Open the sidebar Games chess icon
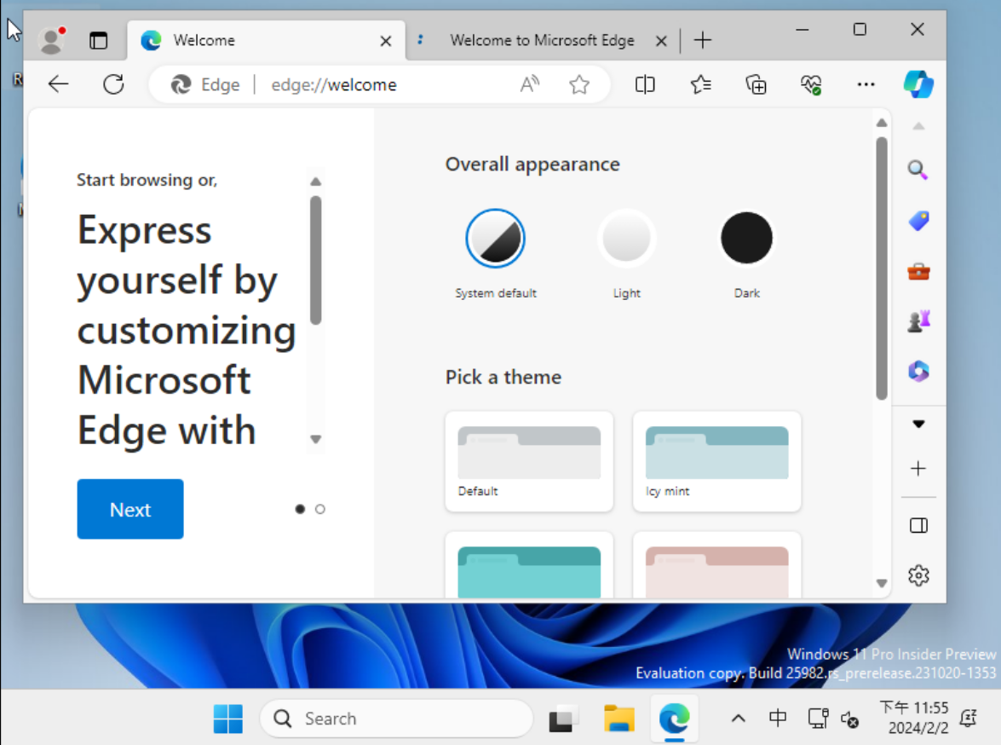Viewport: 1001px width, 745px height. [x=918, y=321]
